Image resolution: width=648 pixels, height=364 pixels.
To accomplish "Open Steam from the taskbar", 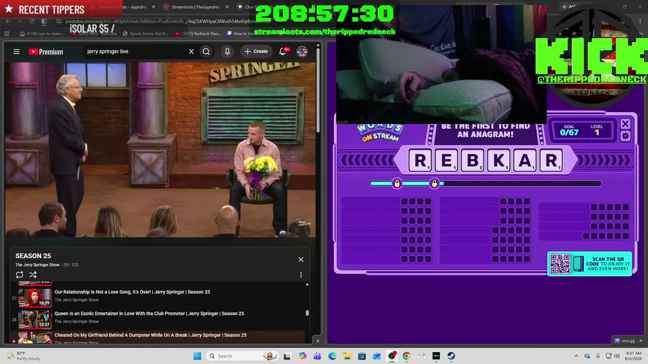I will [x=451, y=356].
